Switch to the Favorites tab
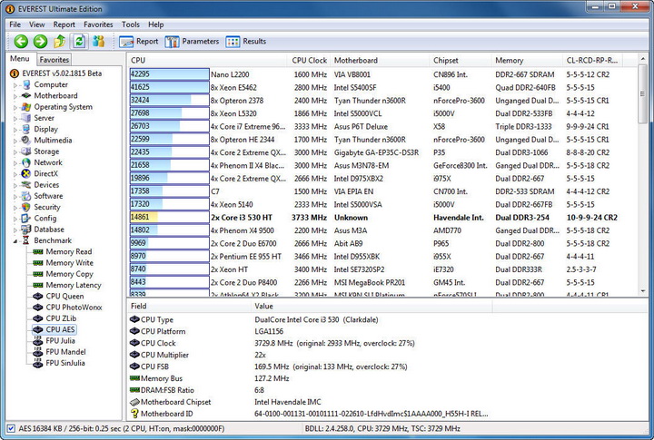 coord(54,60)
